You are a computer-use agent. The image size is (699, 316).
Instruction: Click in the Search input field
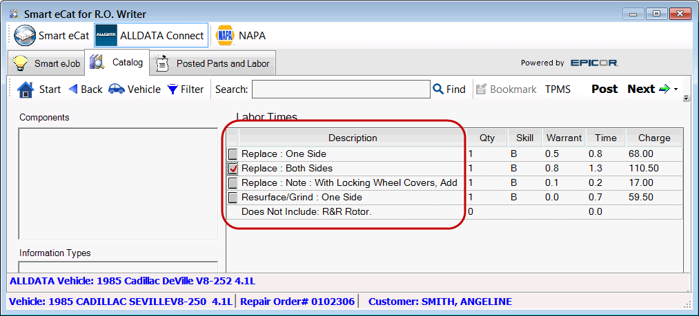coord(340,89)
